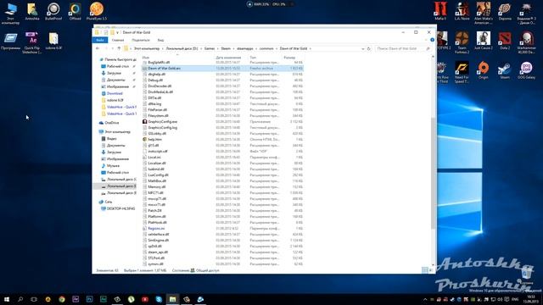This screenshot has width=543, height=305.
Task: Open the Вид ribbon tab
Action: [x=160, y=40]
